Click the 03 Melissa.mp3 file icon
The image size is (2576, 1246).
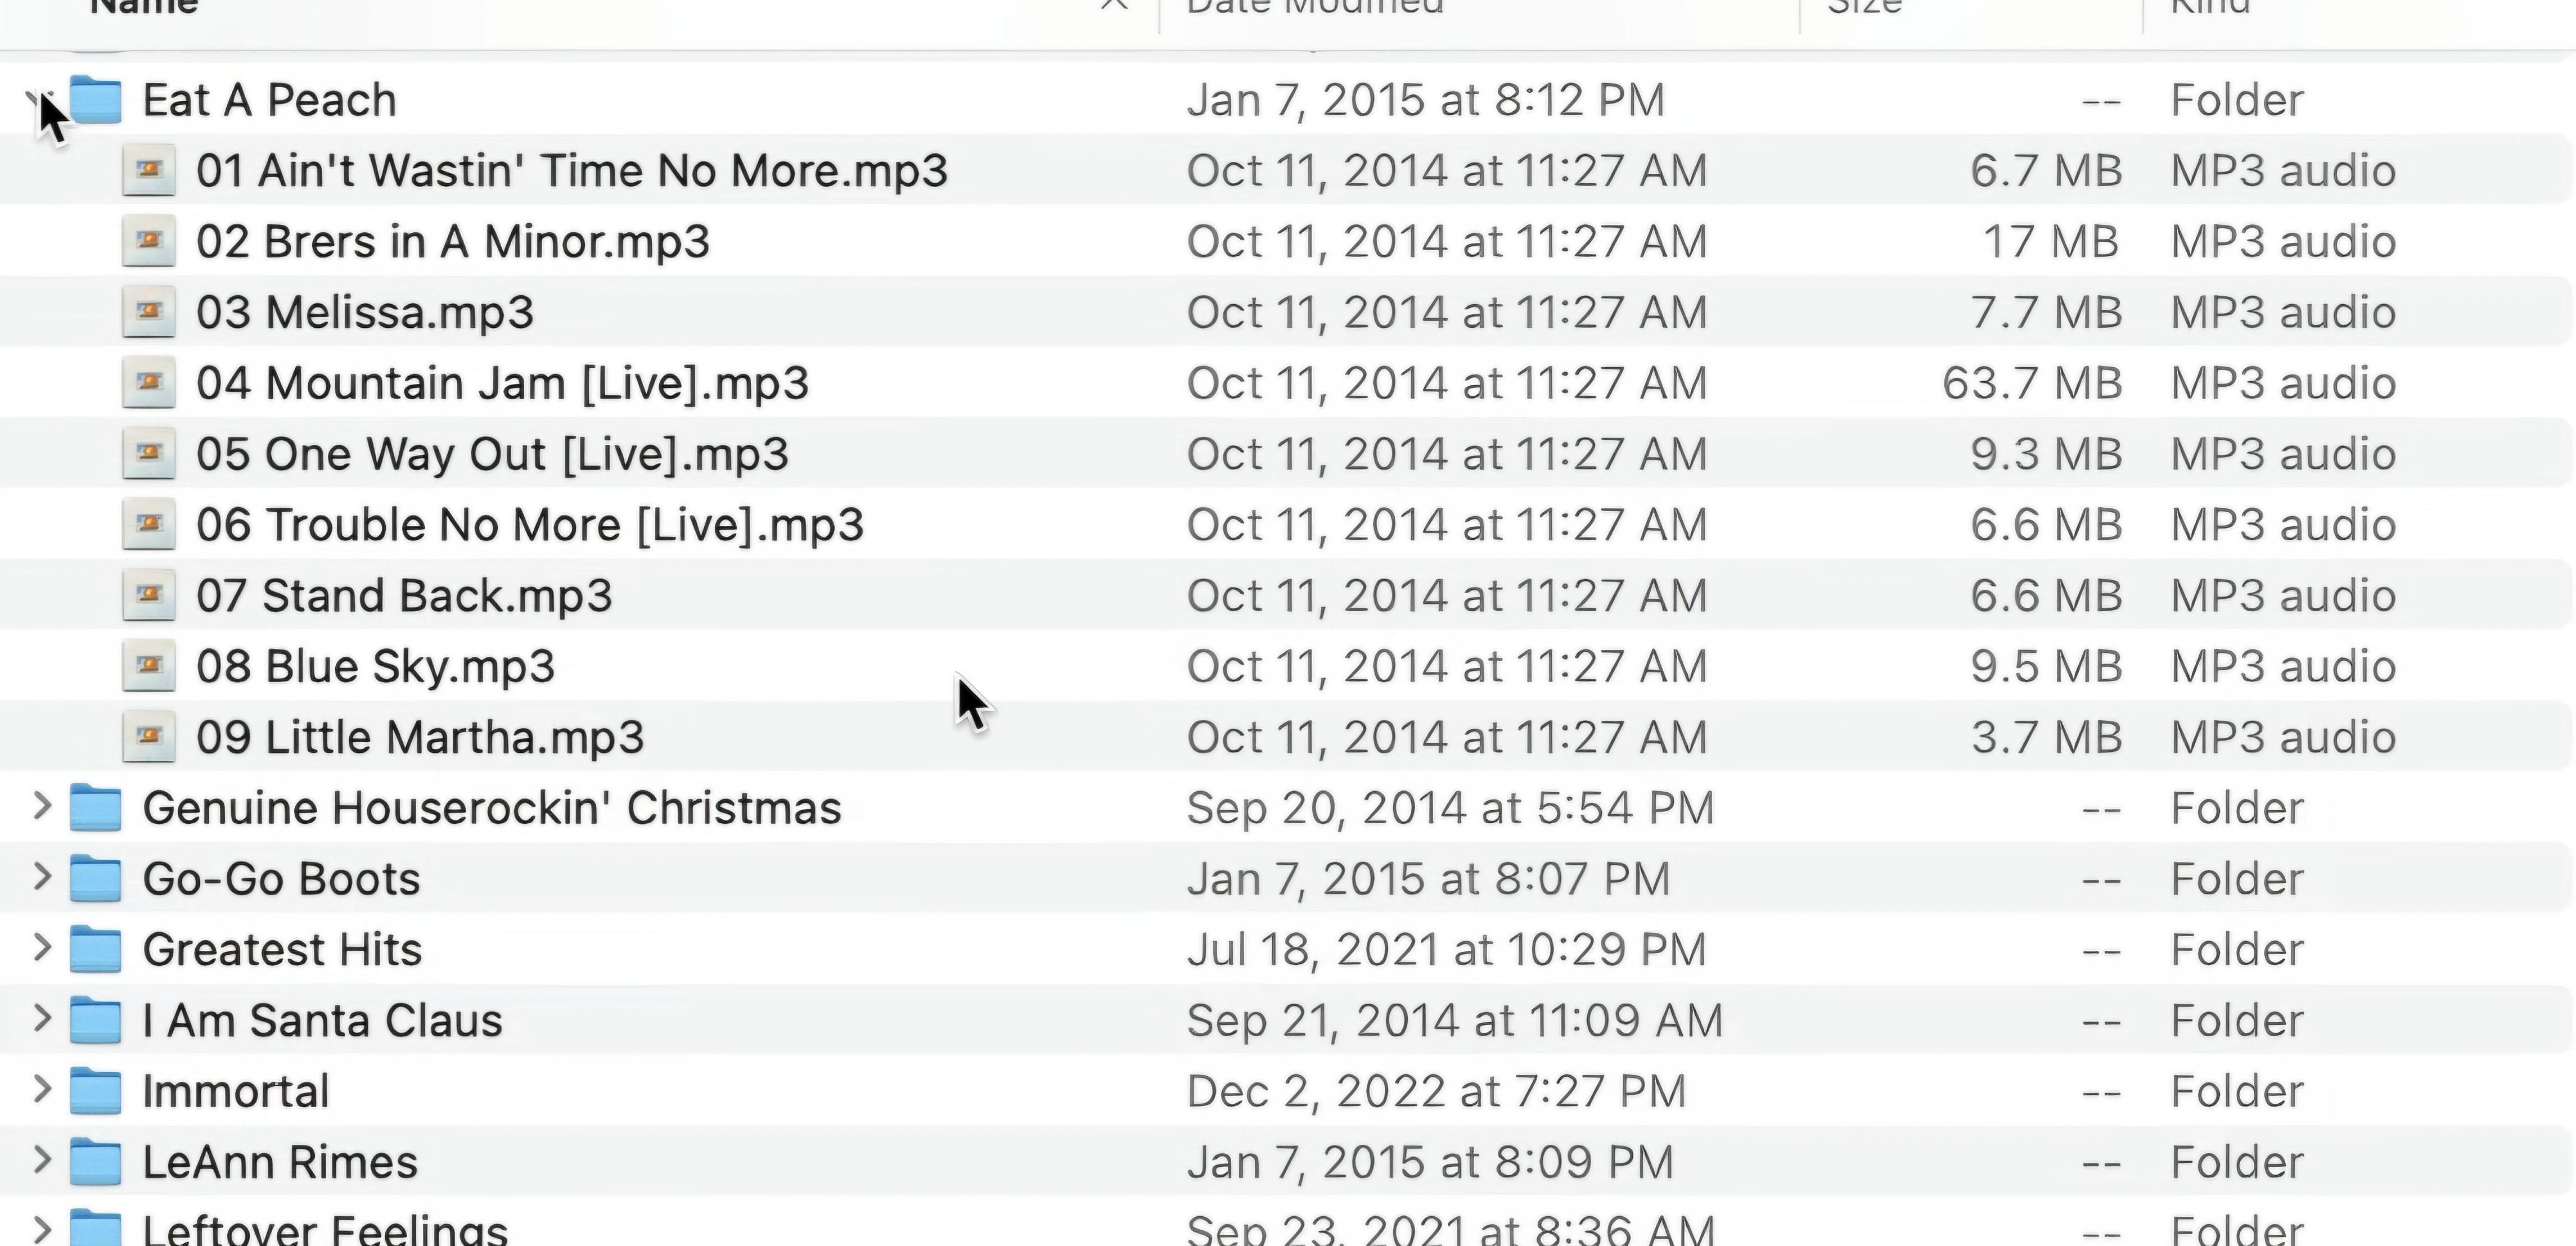point(149,312)
